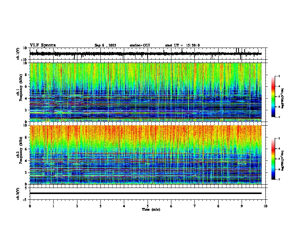
Task: Click the "ch.1(V)" waveform axis label
Action: [x=18, y=54]
